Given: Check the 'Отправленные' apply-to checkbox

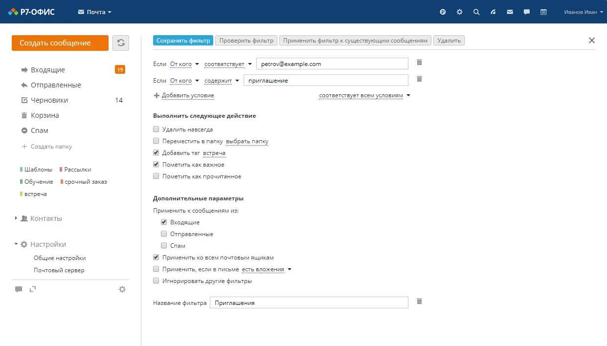Looking at the screenshot, I should [x=164, y=234].
